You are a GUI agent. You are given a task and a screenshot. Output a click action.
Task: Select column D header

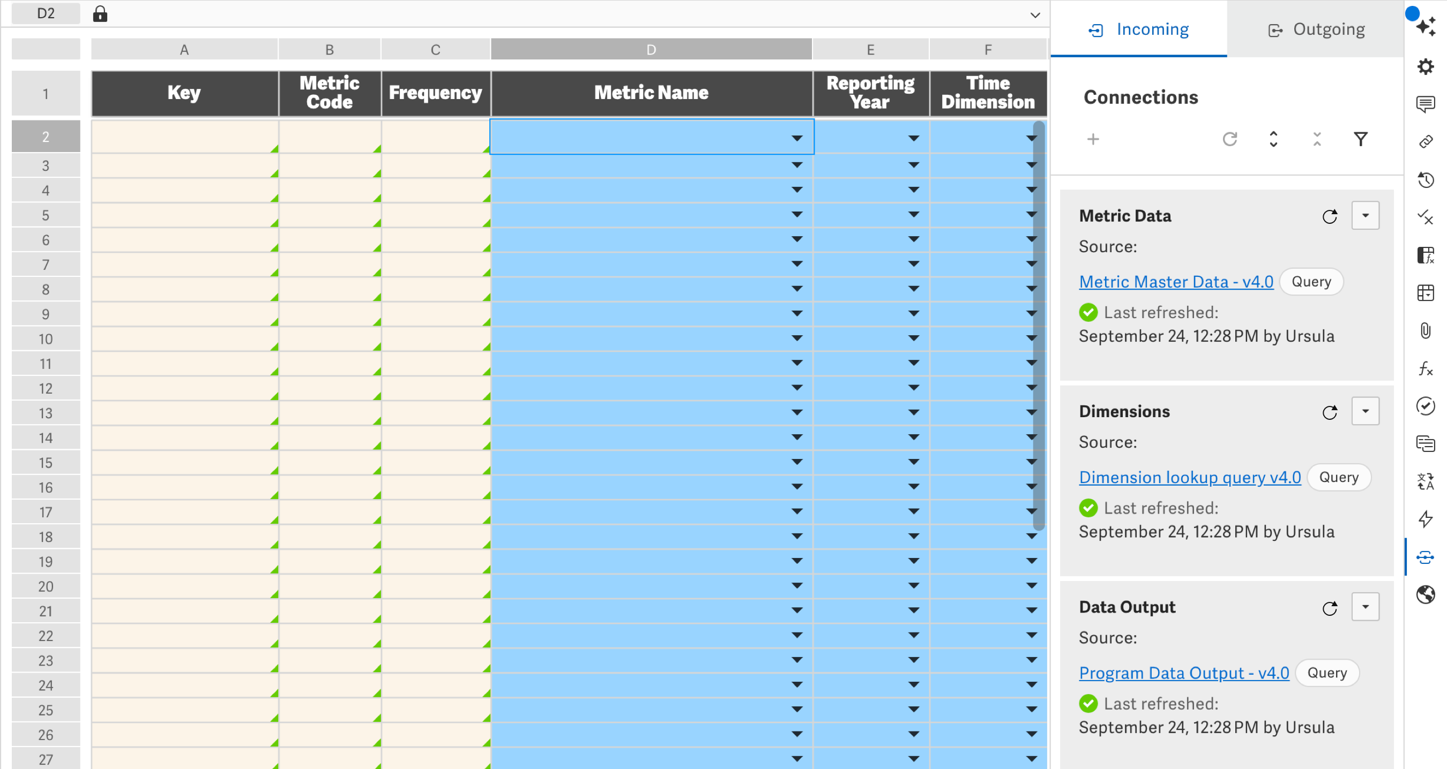[651, 49]
